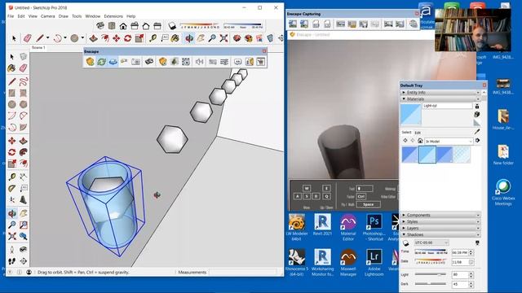
Task: Open Line tool dropdown arrow in toolbar
Action: [47, 38]
